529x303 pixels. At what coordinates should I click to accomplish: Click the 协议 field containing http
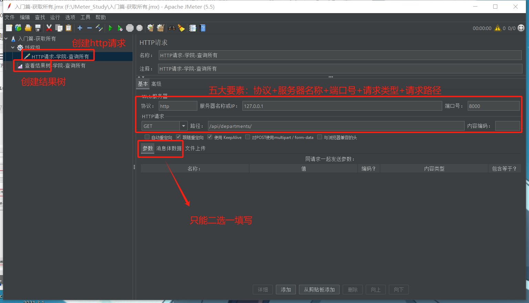pyautogui.click(x=178, y=106)
